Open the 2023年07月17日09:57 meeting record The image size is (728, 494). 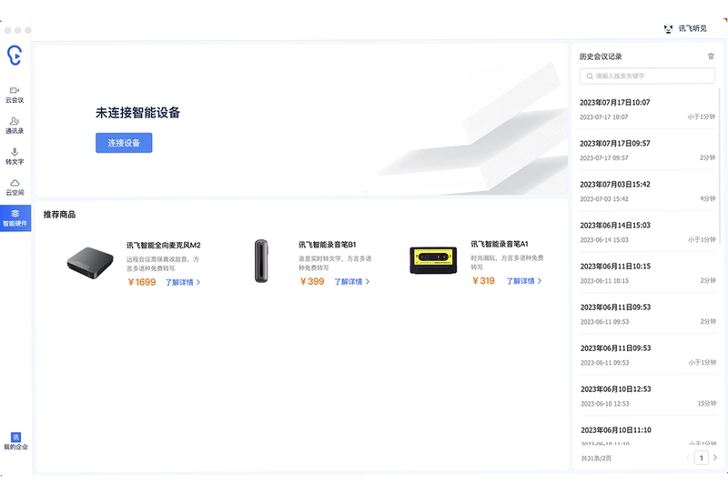pyautogui.click(x=647, y=150)
